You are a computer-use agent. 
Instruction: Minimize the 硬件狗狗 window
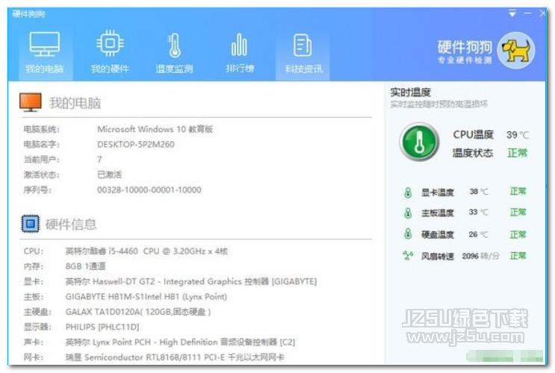click(528, 13)
